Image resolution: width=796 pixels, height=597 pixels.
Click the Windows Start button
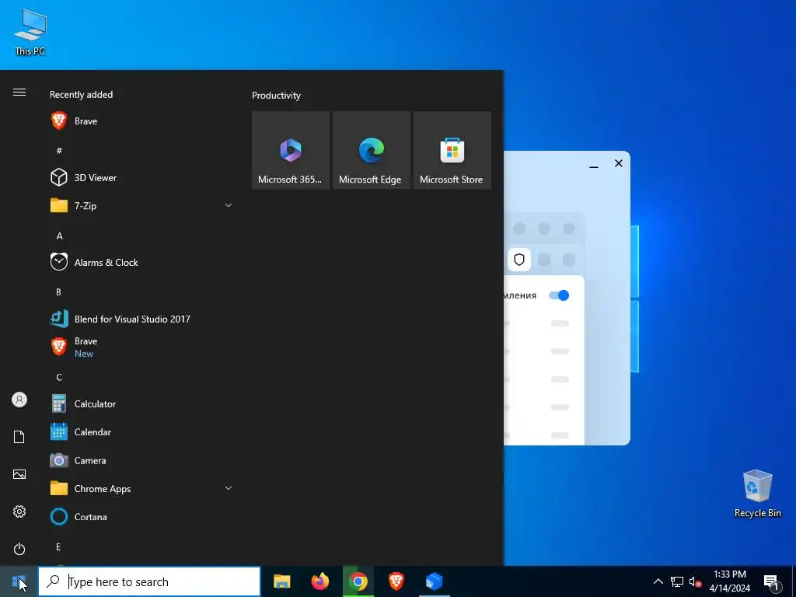pos(19,581)
